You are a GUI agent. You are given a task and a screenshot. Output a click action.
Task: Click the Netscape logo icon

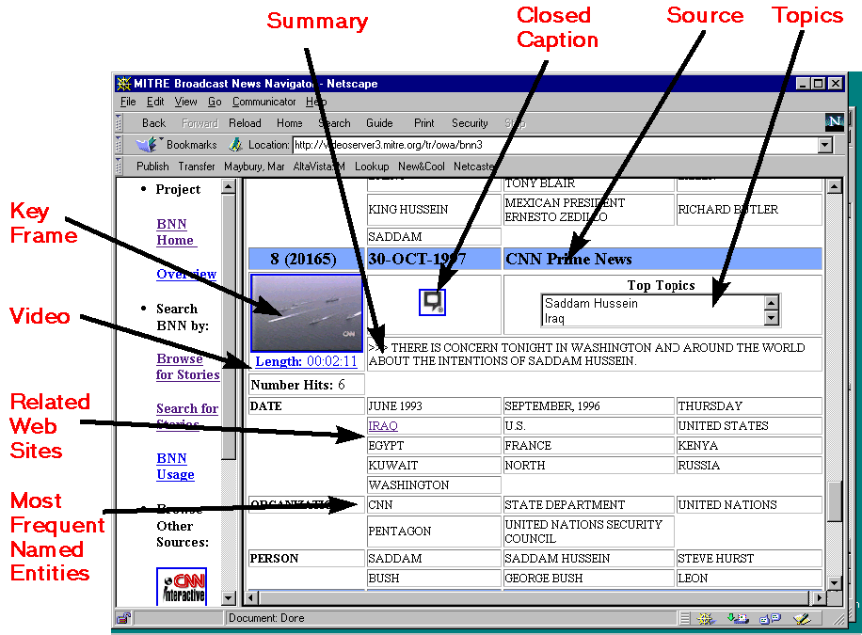[834, 122]
